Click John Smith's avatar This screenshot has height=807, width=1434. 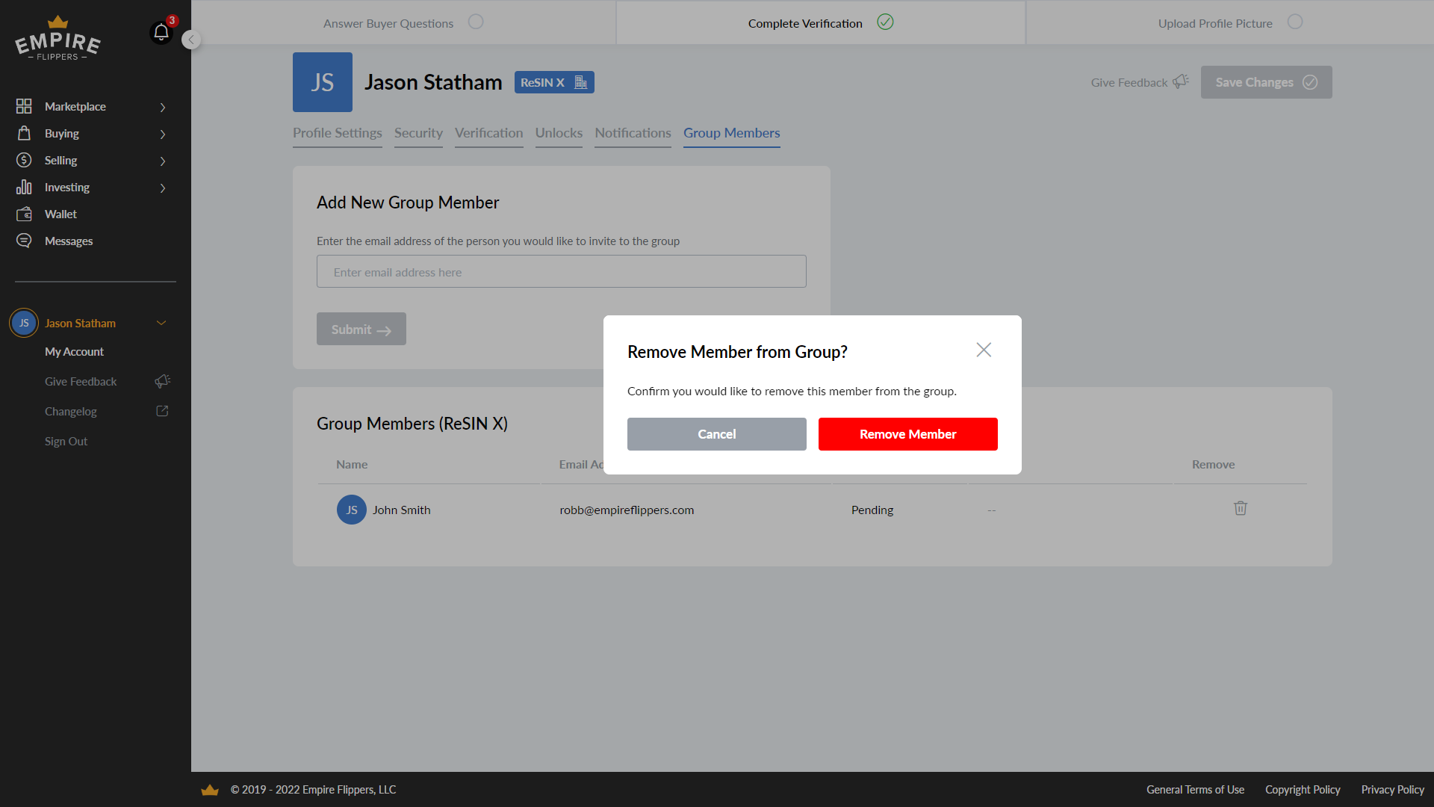click(352, 510)
